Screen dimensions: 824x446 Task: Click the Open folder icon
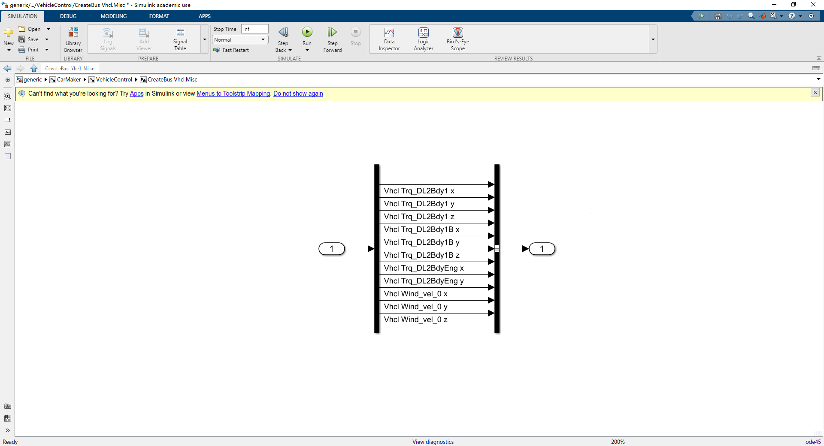pyautogui.click(x=22, y=29)
